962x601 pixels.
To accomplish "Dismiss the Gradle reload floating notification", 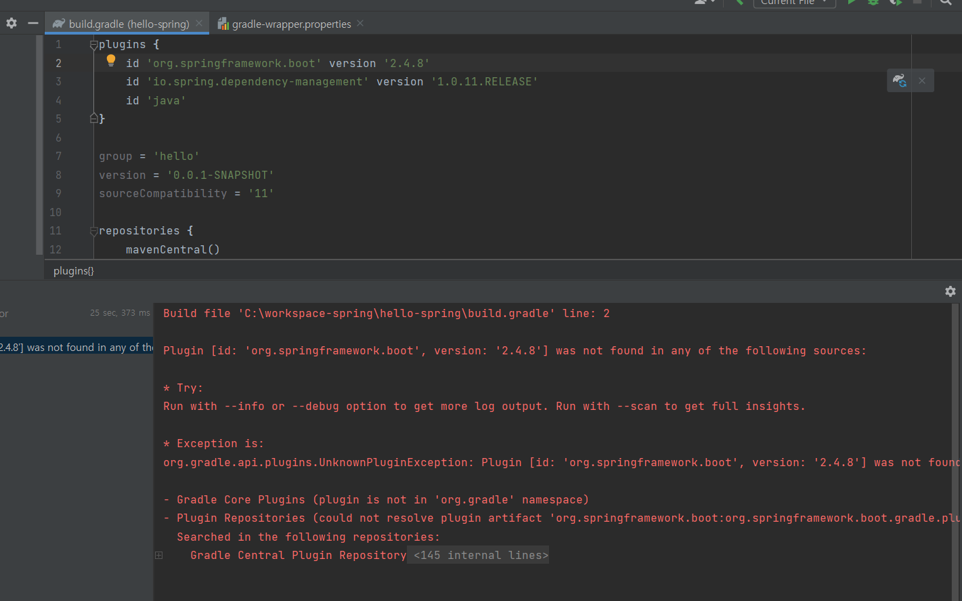I will (922, 81).
